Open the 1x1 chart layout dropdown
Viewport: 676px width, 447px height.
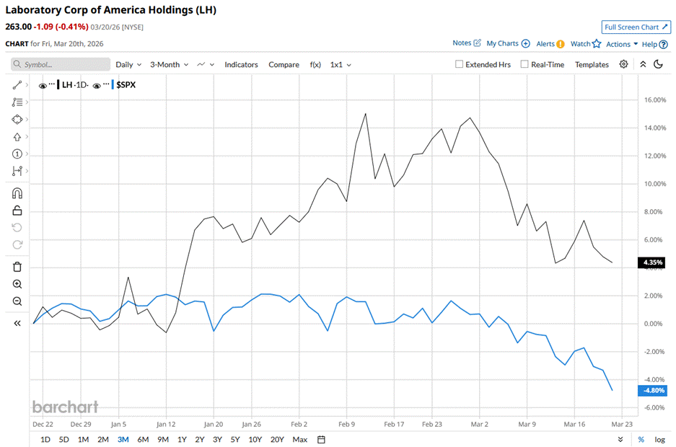coord(341,64)
